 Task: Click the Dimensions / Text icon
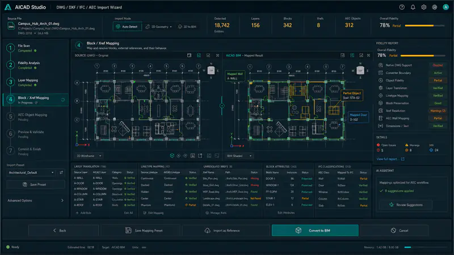coord(380,126)
